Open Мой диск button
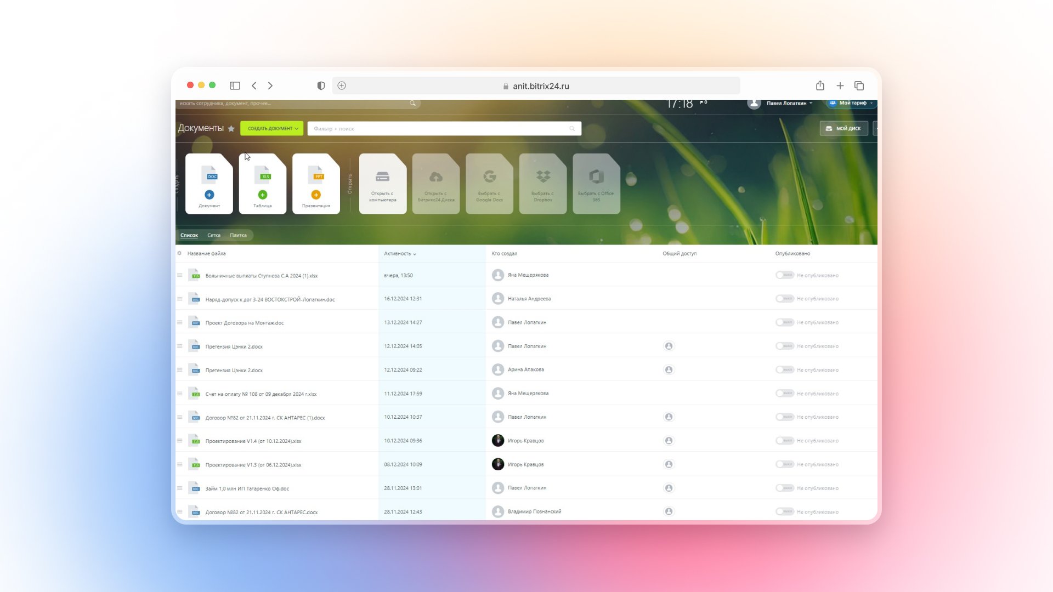The image size is (1053, 592). click(843, 128)
